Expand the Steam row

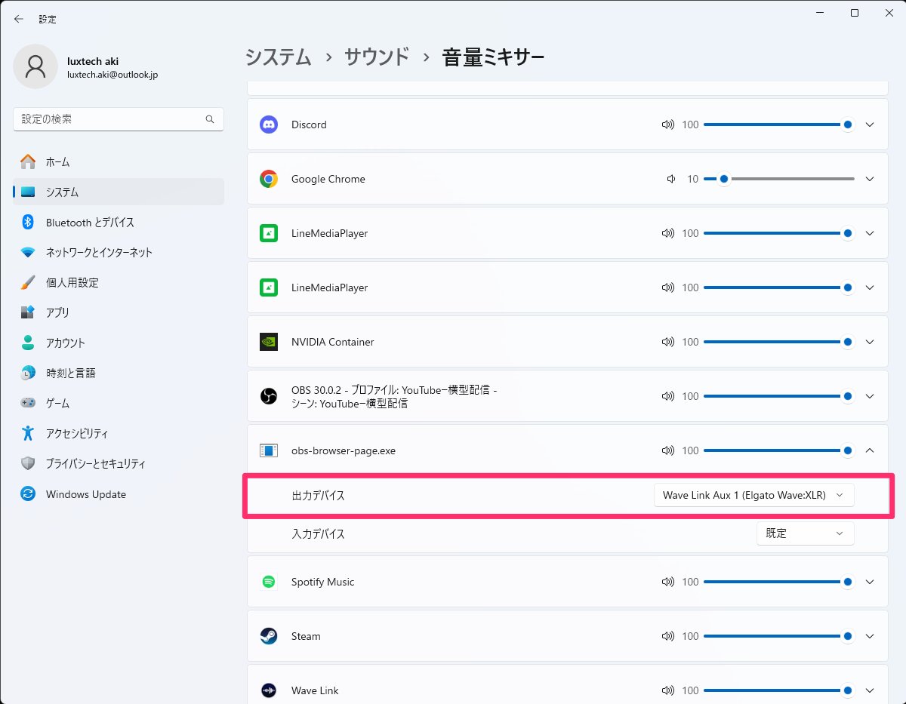point(870,636)
